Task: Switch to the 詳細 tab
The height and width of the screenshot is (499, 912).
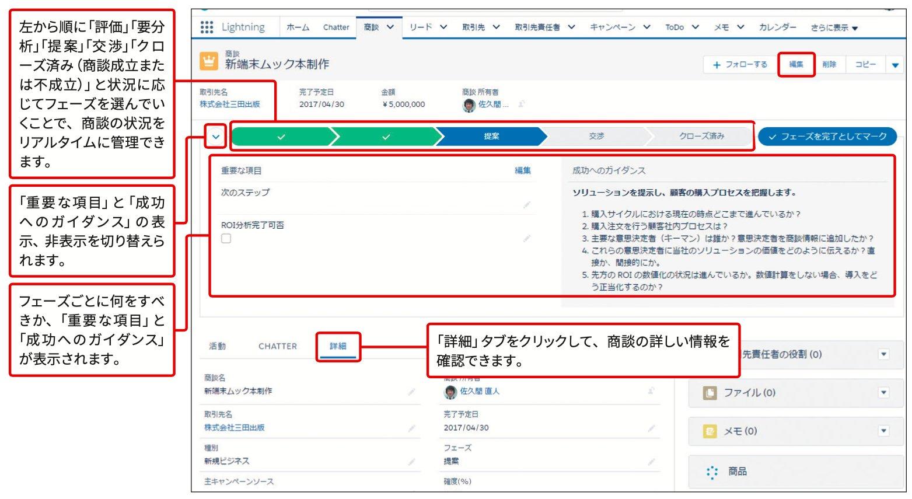Action: tap(338, 346)
